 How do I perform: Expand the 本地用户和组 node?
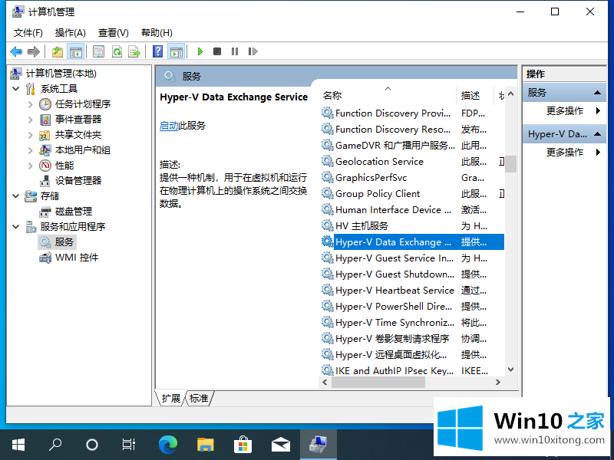pos(30,150)
